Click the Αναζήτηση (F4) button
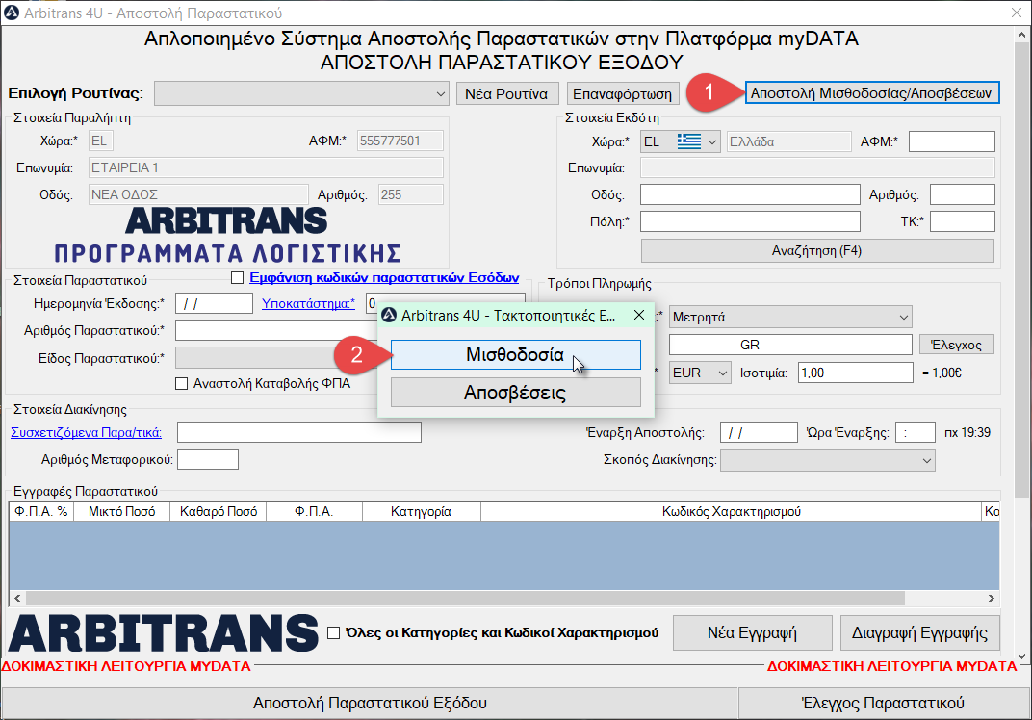1032x720 pixels. click(x=817, y=251)
